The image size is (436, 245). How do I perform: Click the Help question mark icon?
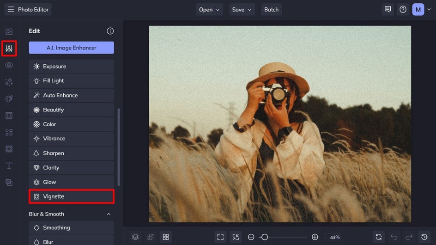click(403, 9)
